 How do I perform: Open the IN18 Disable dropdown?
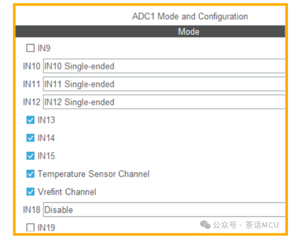[164, 210]
